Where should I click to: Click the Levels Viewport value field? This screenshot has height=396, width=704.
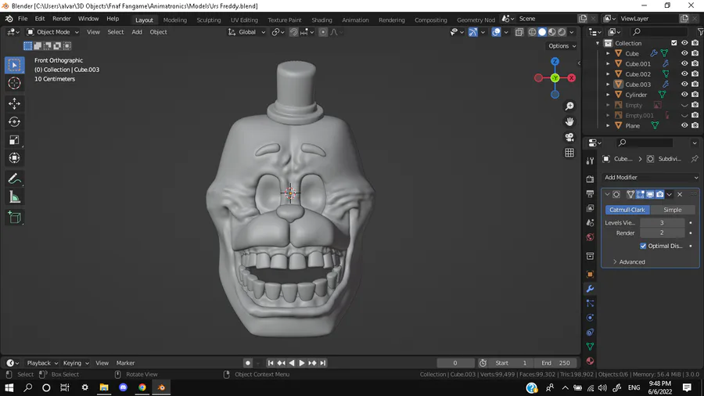[x=661, y=223]
